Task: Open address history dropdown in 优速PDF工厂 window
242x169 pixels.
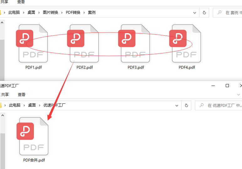Action: 177,106
